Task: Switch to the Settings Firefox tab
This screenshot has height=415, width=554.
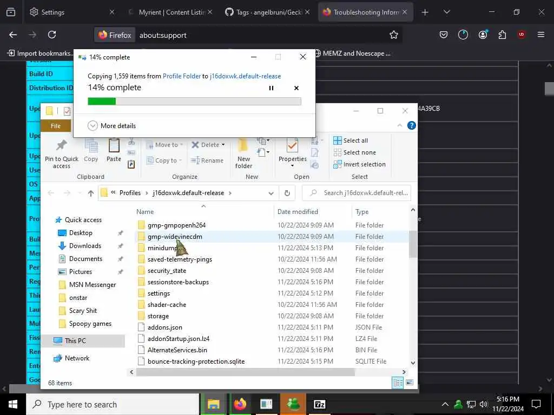Action: click(x=72, y=12)
